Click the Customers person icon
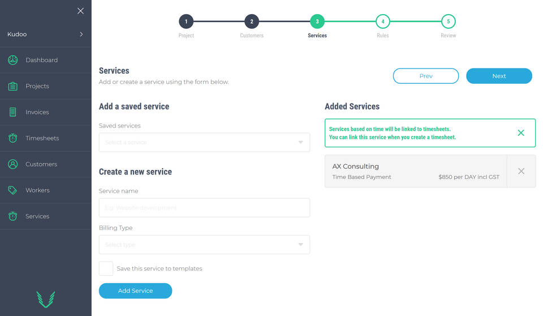The height and width of the screenshot is (316, 543). point(13,164)
